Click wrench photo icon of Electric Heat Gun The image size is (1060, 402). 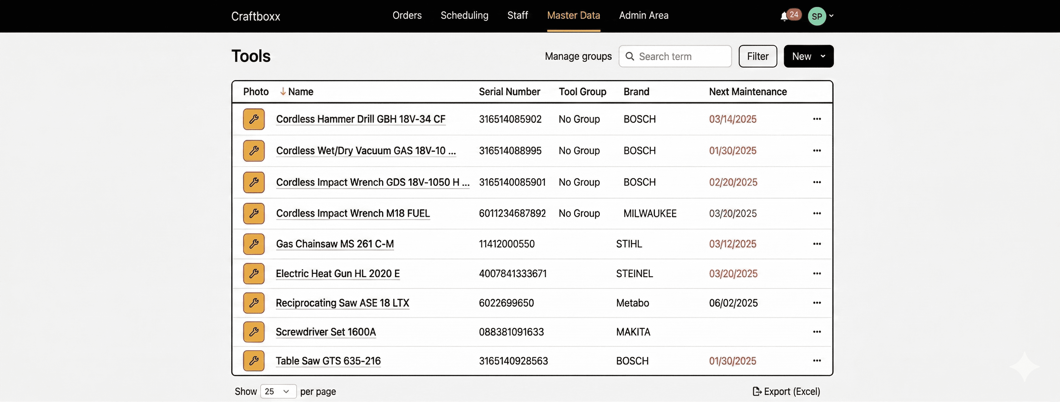(x=254, y=273)
